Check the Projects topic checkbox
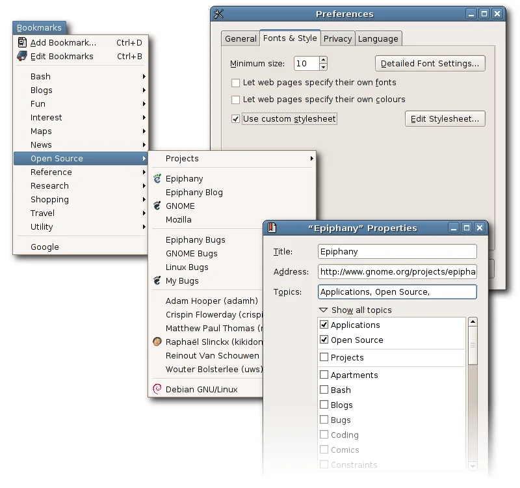Screen dimensions: 520x488 click(x=323, y=357)
